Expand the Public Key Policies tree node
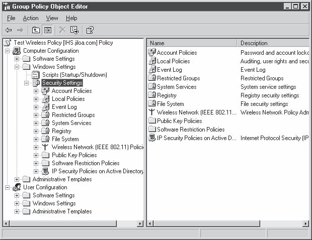 [x=36, y=155]
